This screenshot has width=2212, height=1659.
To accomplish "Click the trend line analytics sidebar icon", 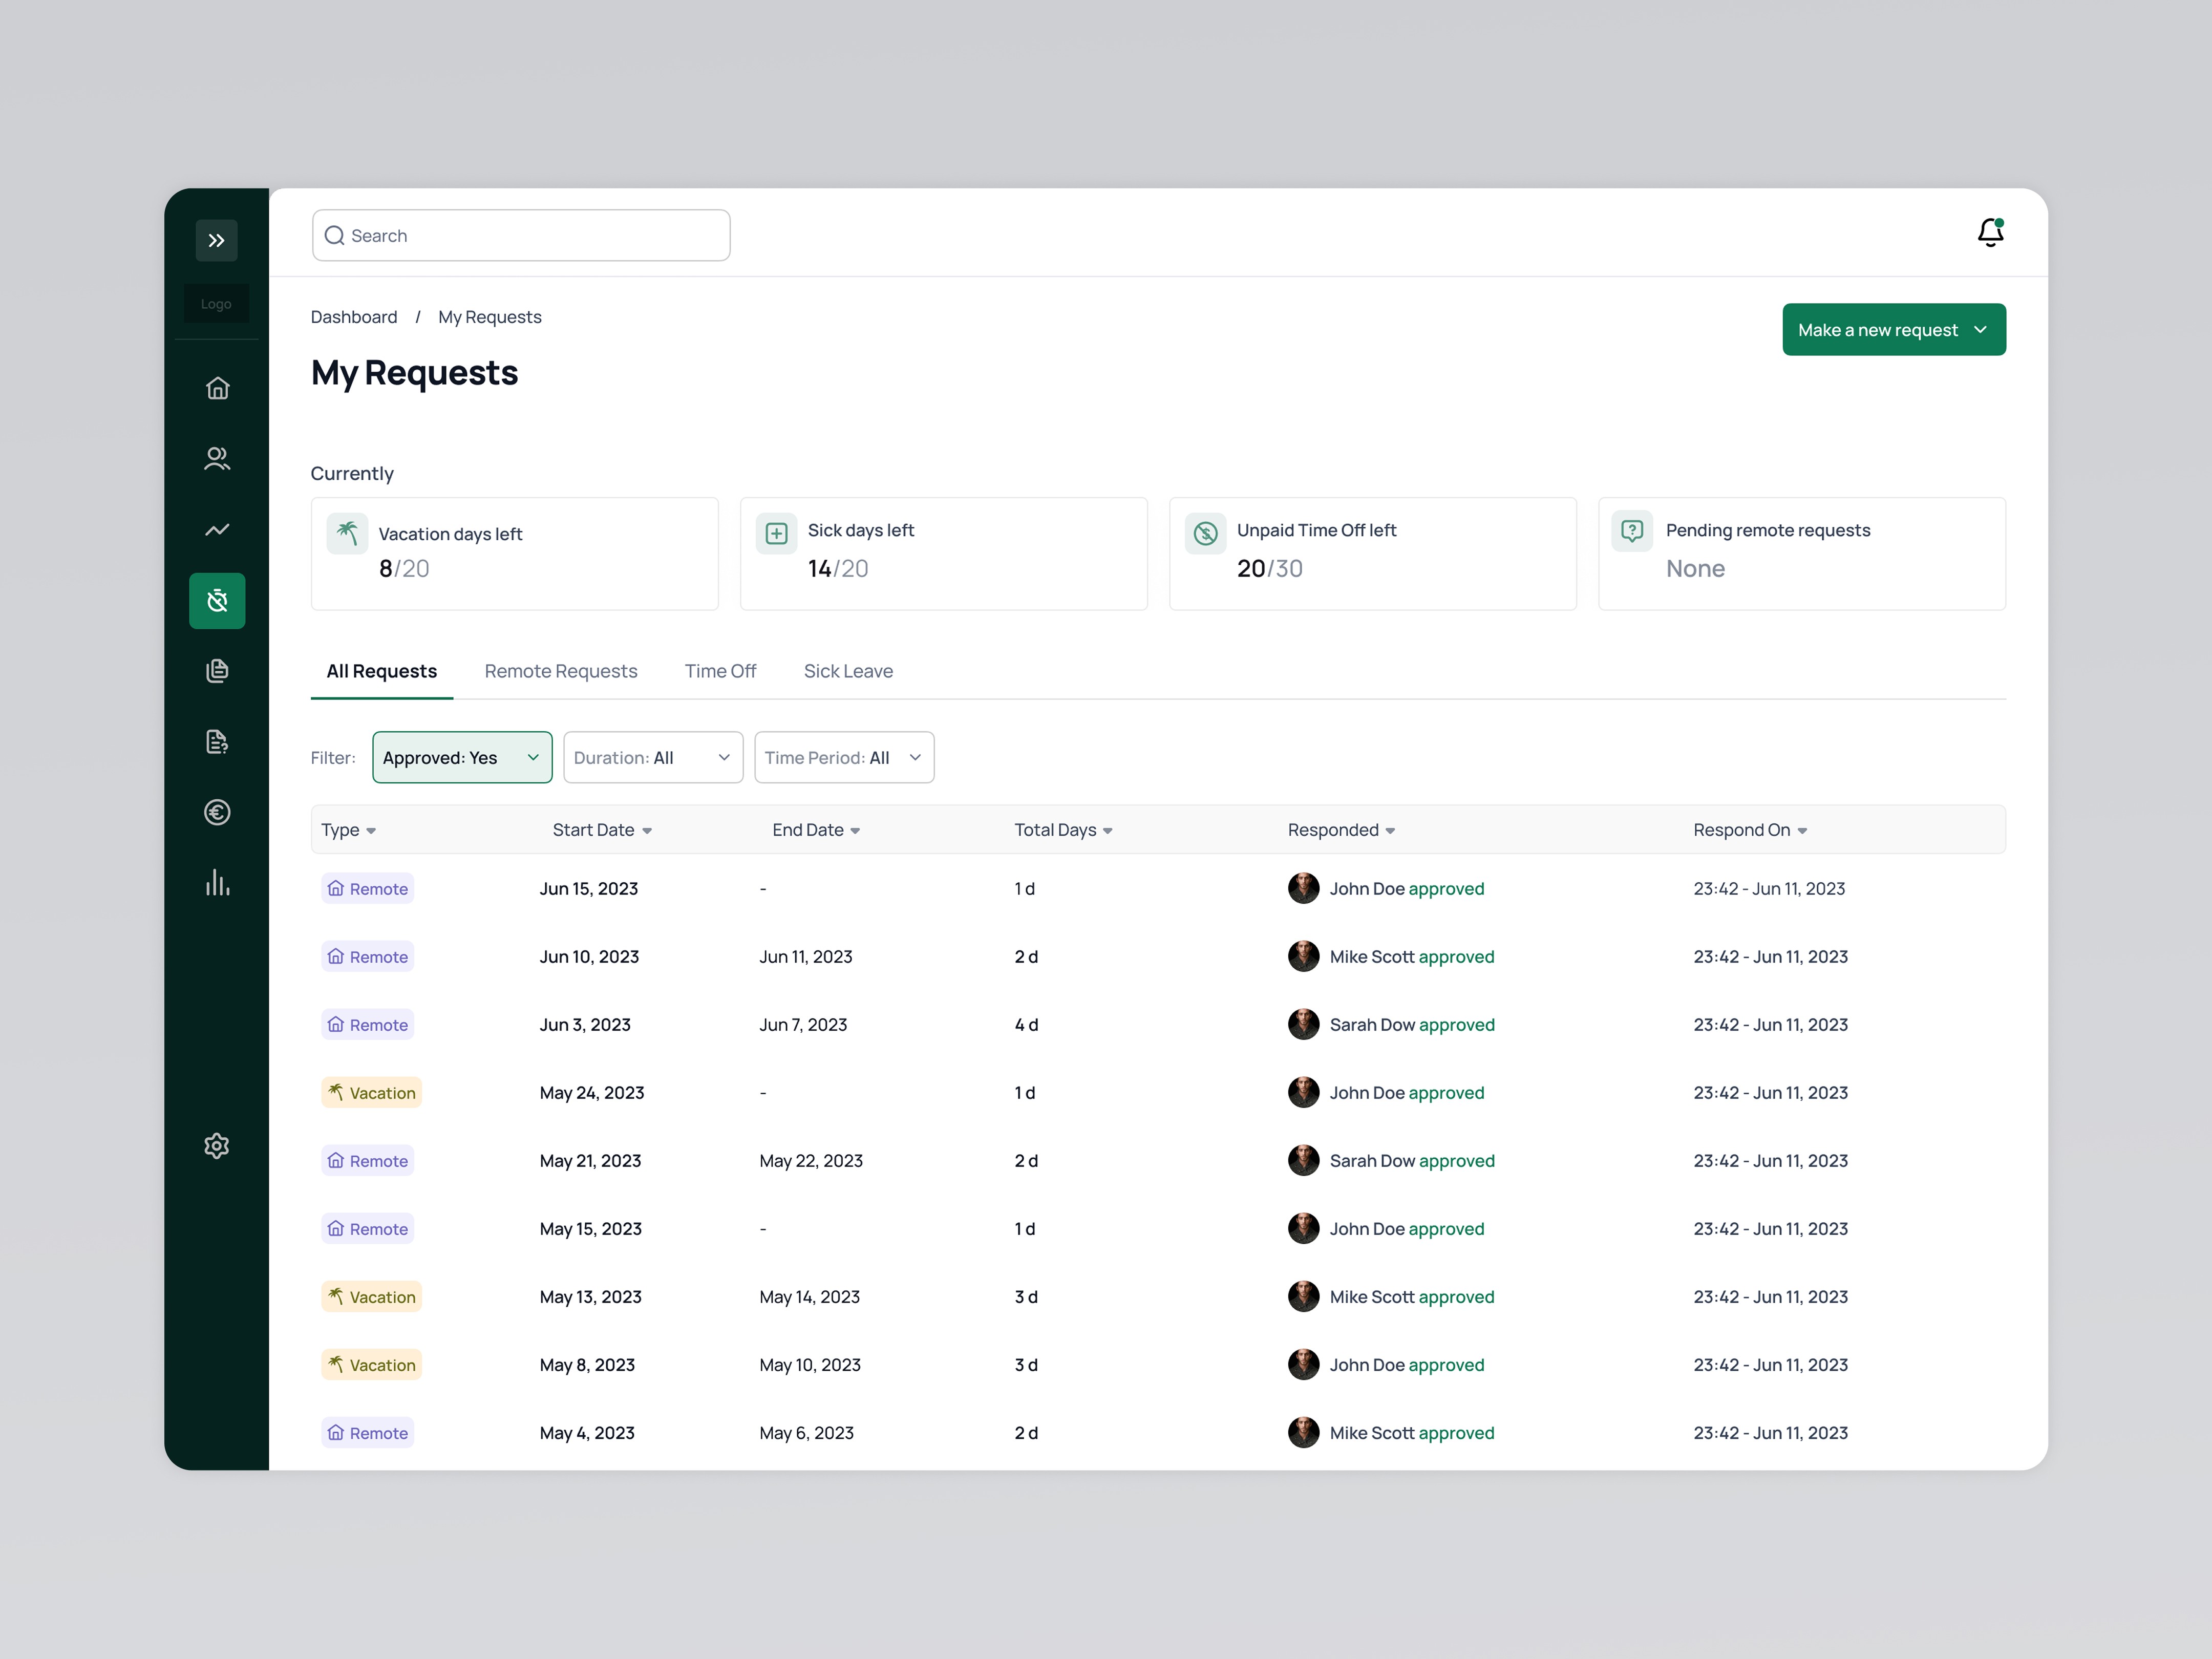I will 217,530.
